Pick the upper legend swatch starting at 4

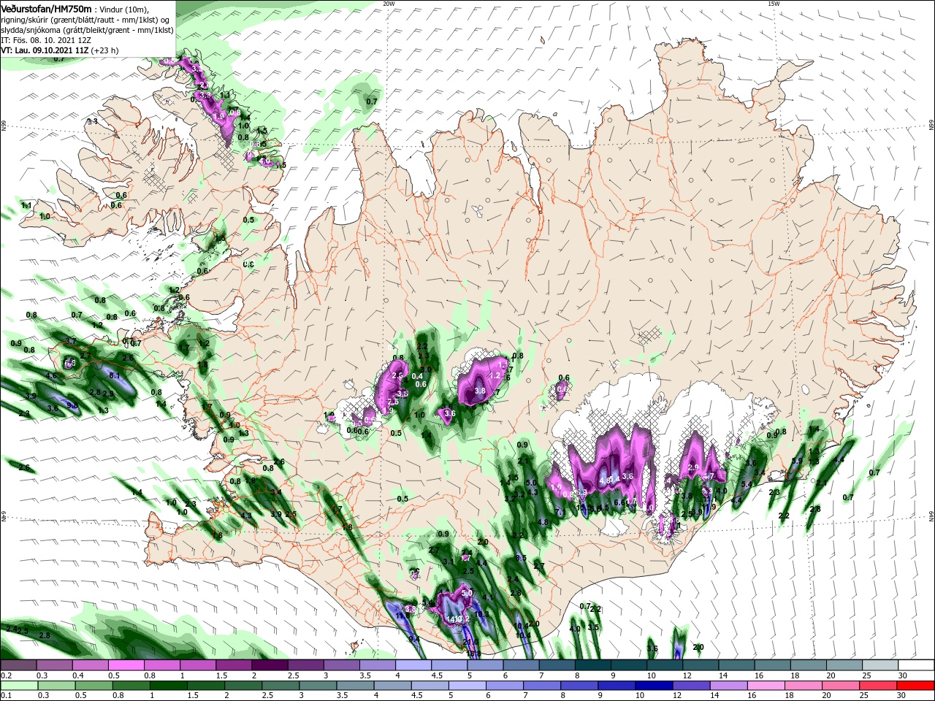[x=413, y=665]
